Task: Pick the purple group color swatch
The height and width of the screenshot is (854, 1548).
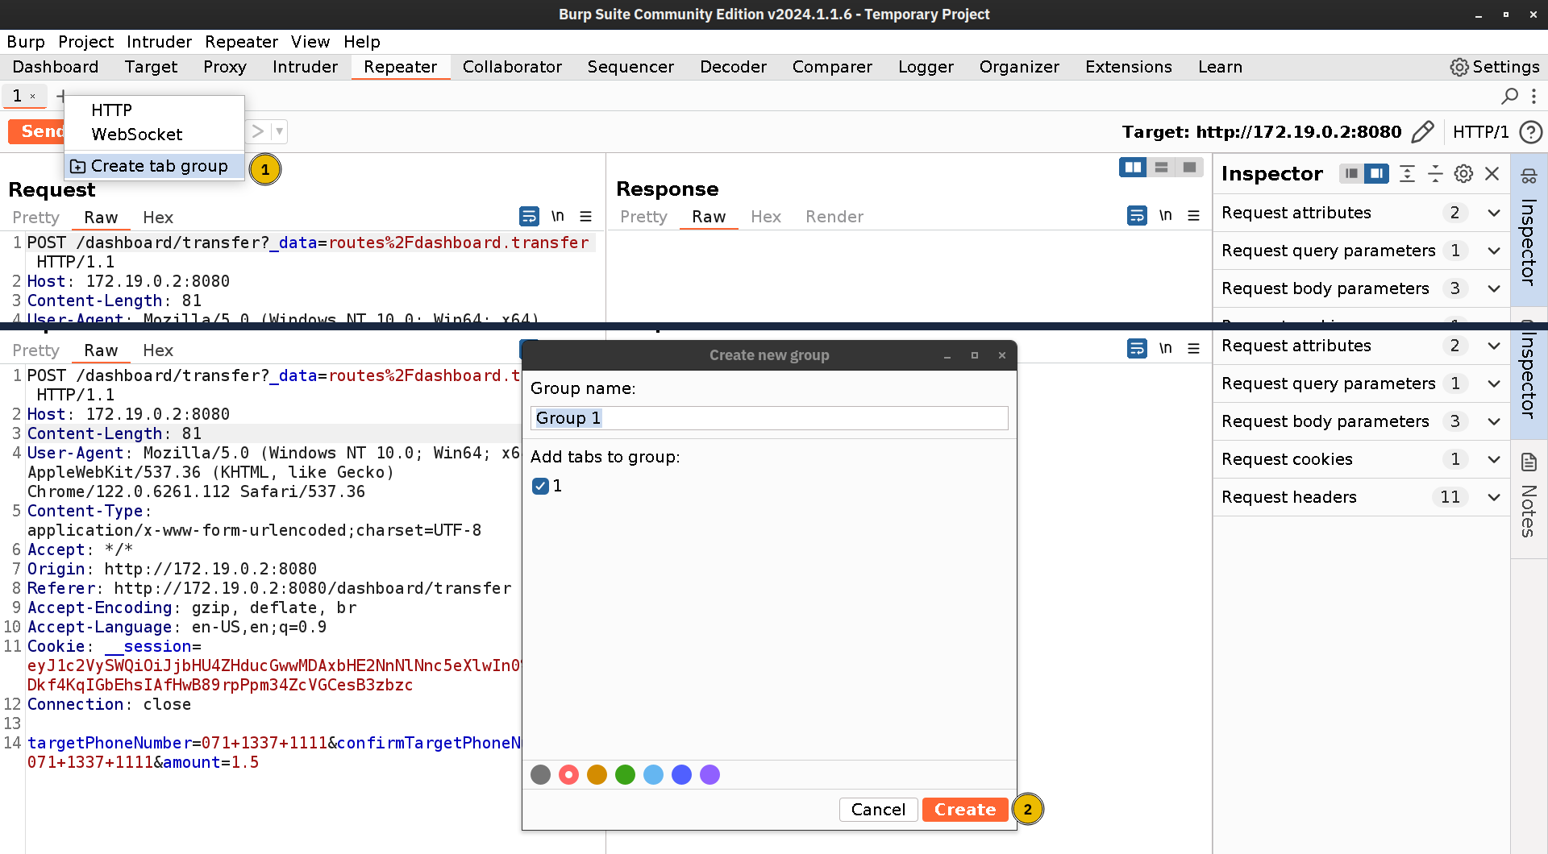Action: (709, 774)
